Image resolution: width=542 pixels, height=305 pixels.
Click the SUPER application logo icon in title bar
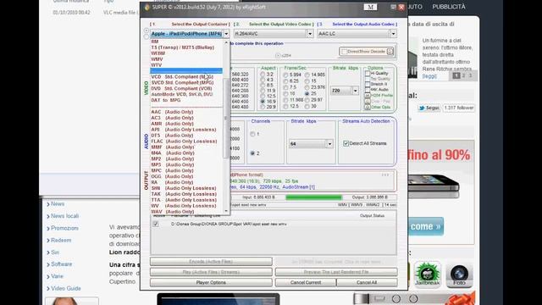coord(147,8)
